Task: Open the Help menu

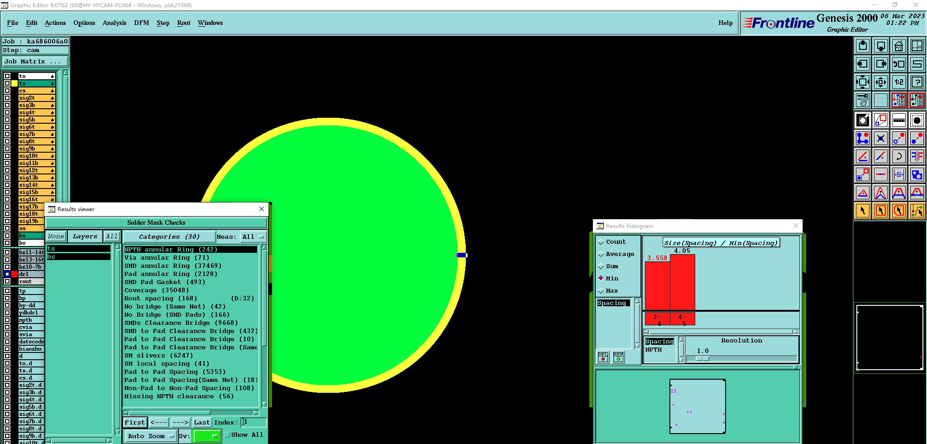Action: pyautogui.click(x=726, y=23)
